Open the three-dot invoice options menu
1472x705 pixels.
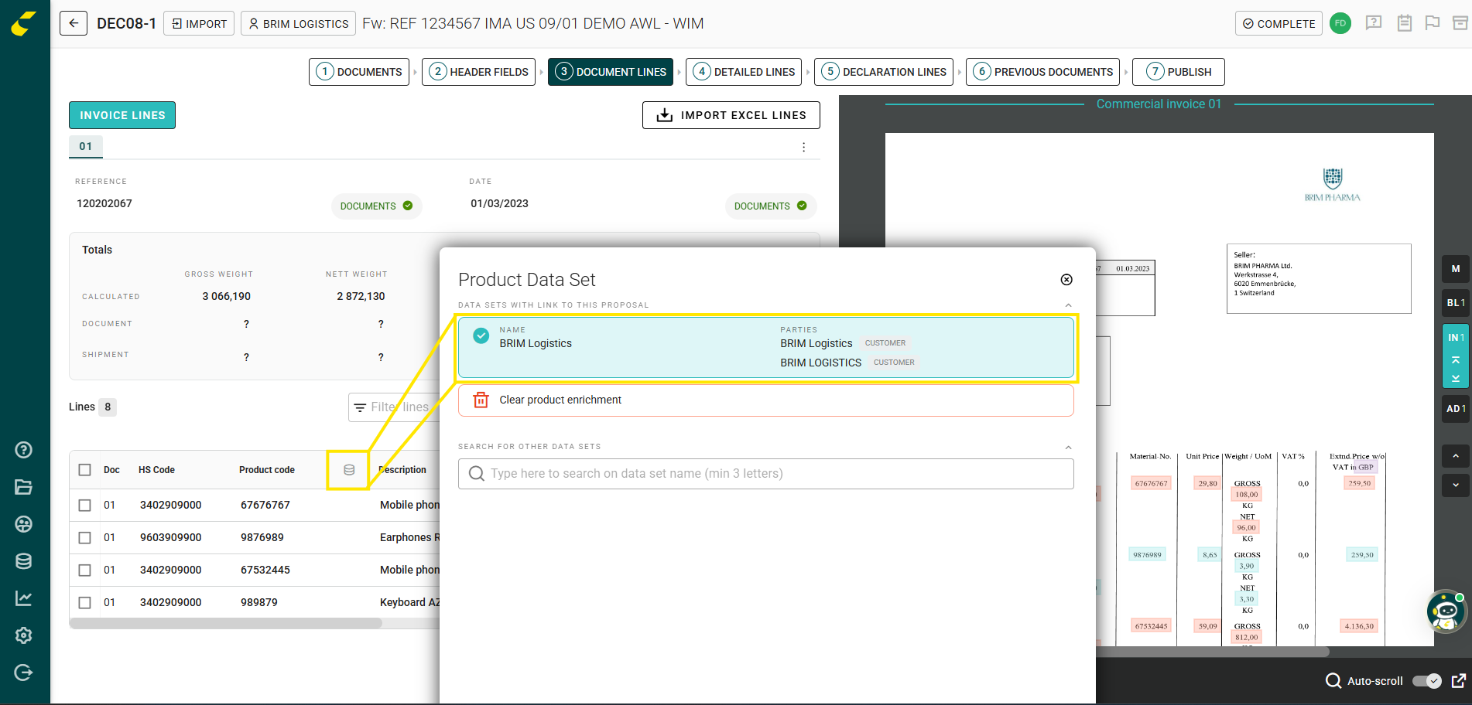tap(803, 147)
